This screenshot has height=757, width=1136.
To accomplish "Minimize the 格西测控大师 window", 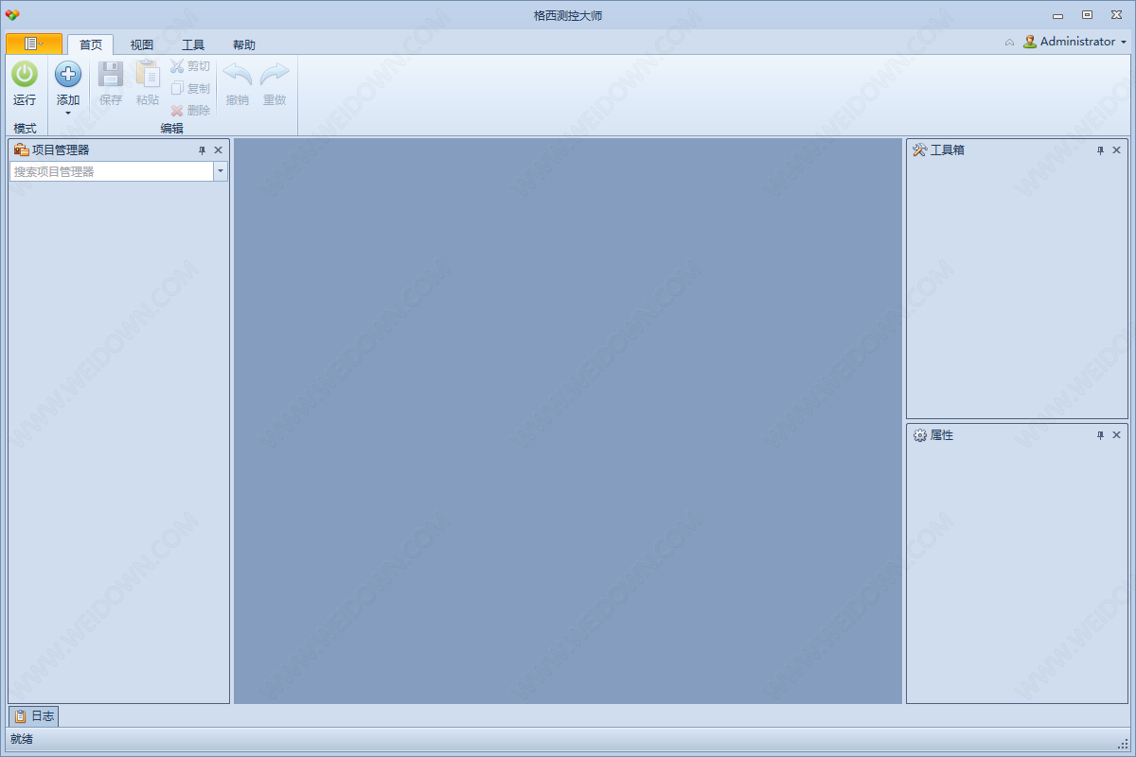I will tap(1058, 14).
